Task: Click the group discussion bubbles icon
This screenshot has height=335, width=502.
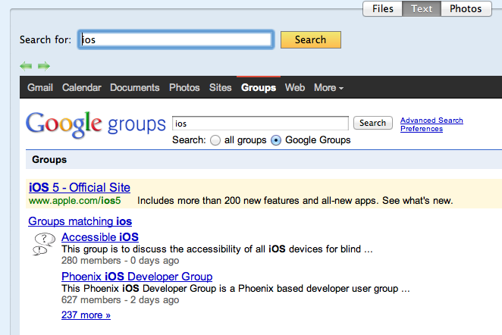Action: 45,244
